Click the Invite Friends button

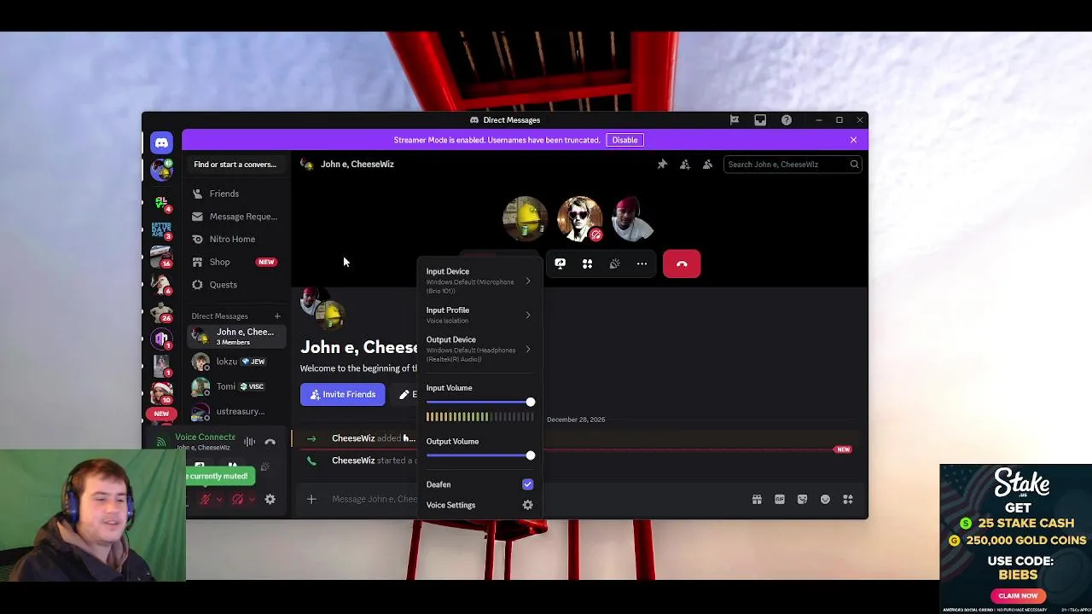[x=343, y=395]
